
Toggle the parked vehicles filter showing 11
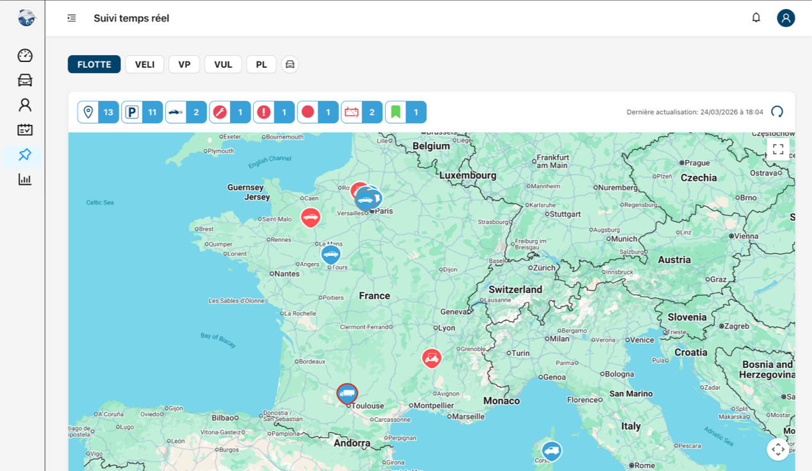[x=142, y=112]
